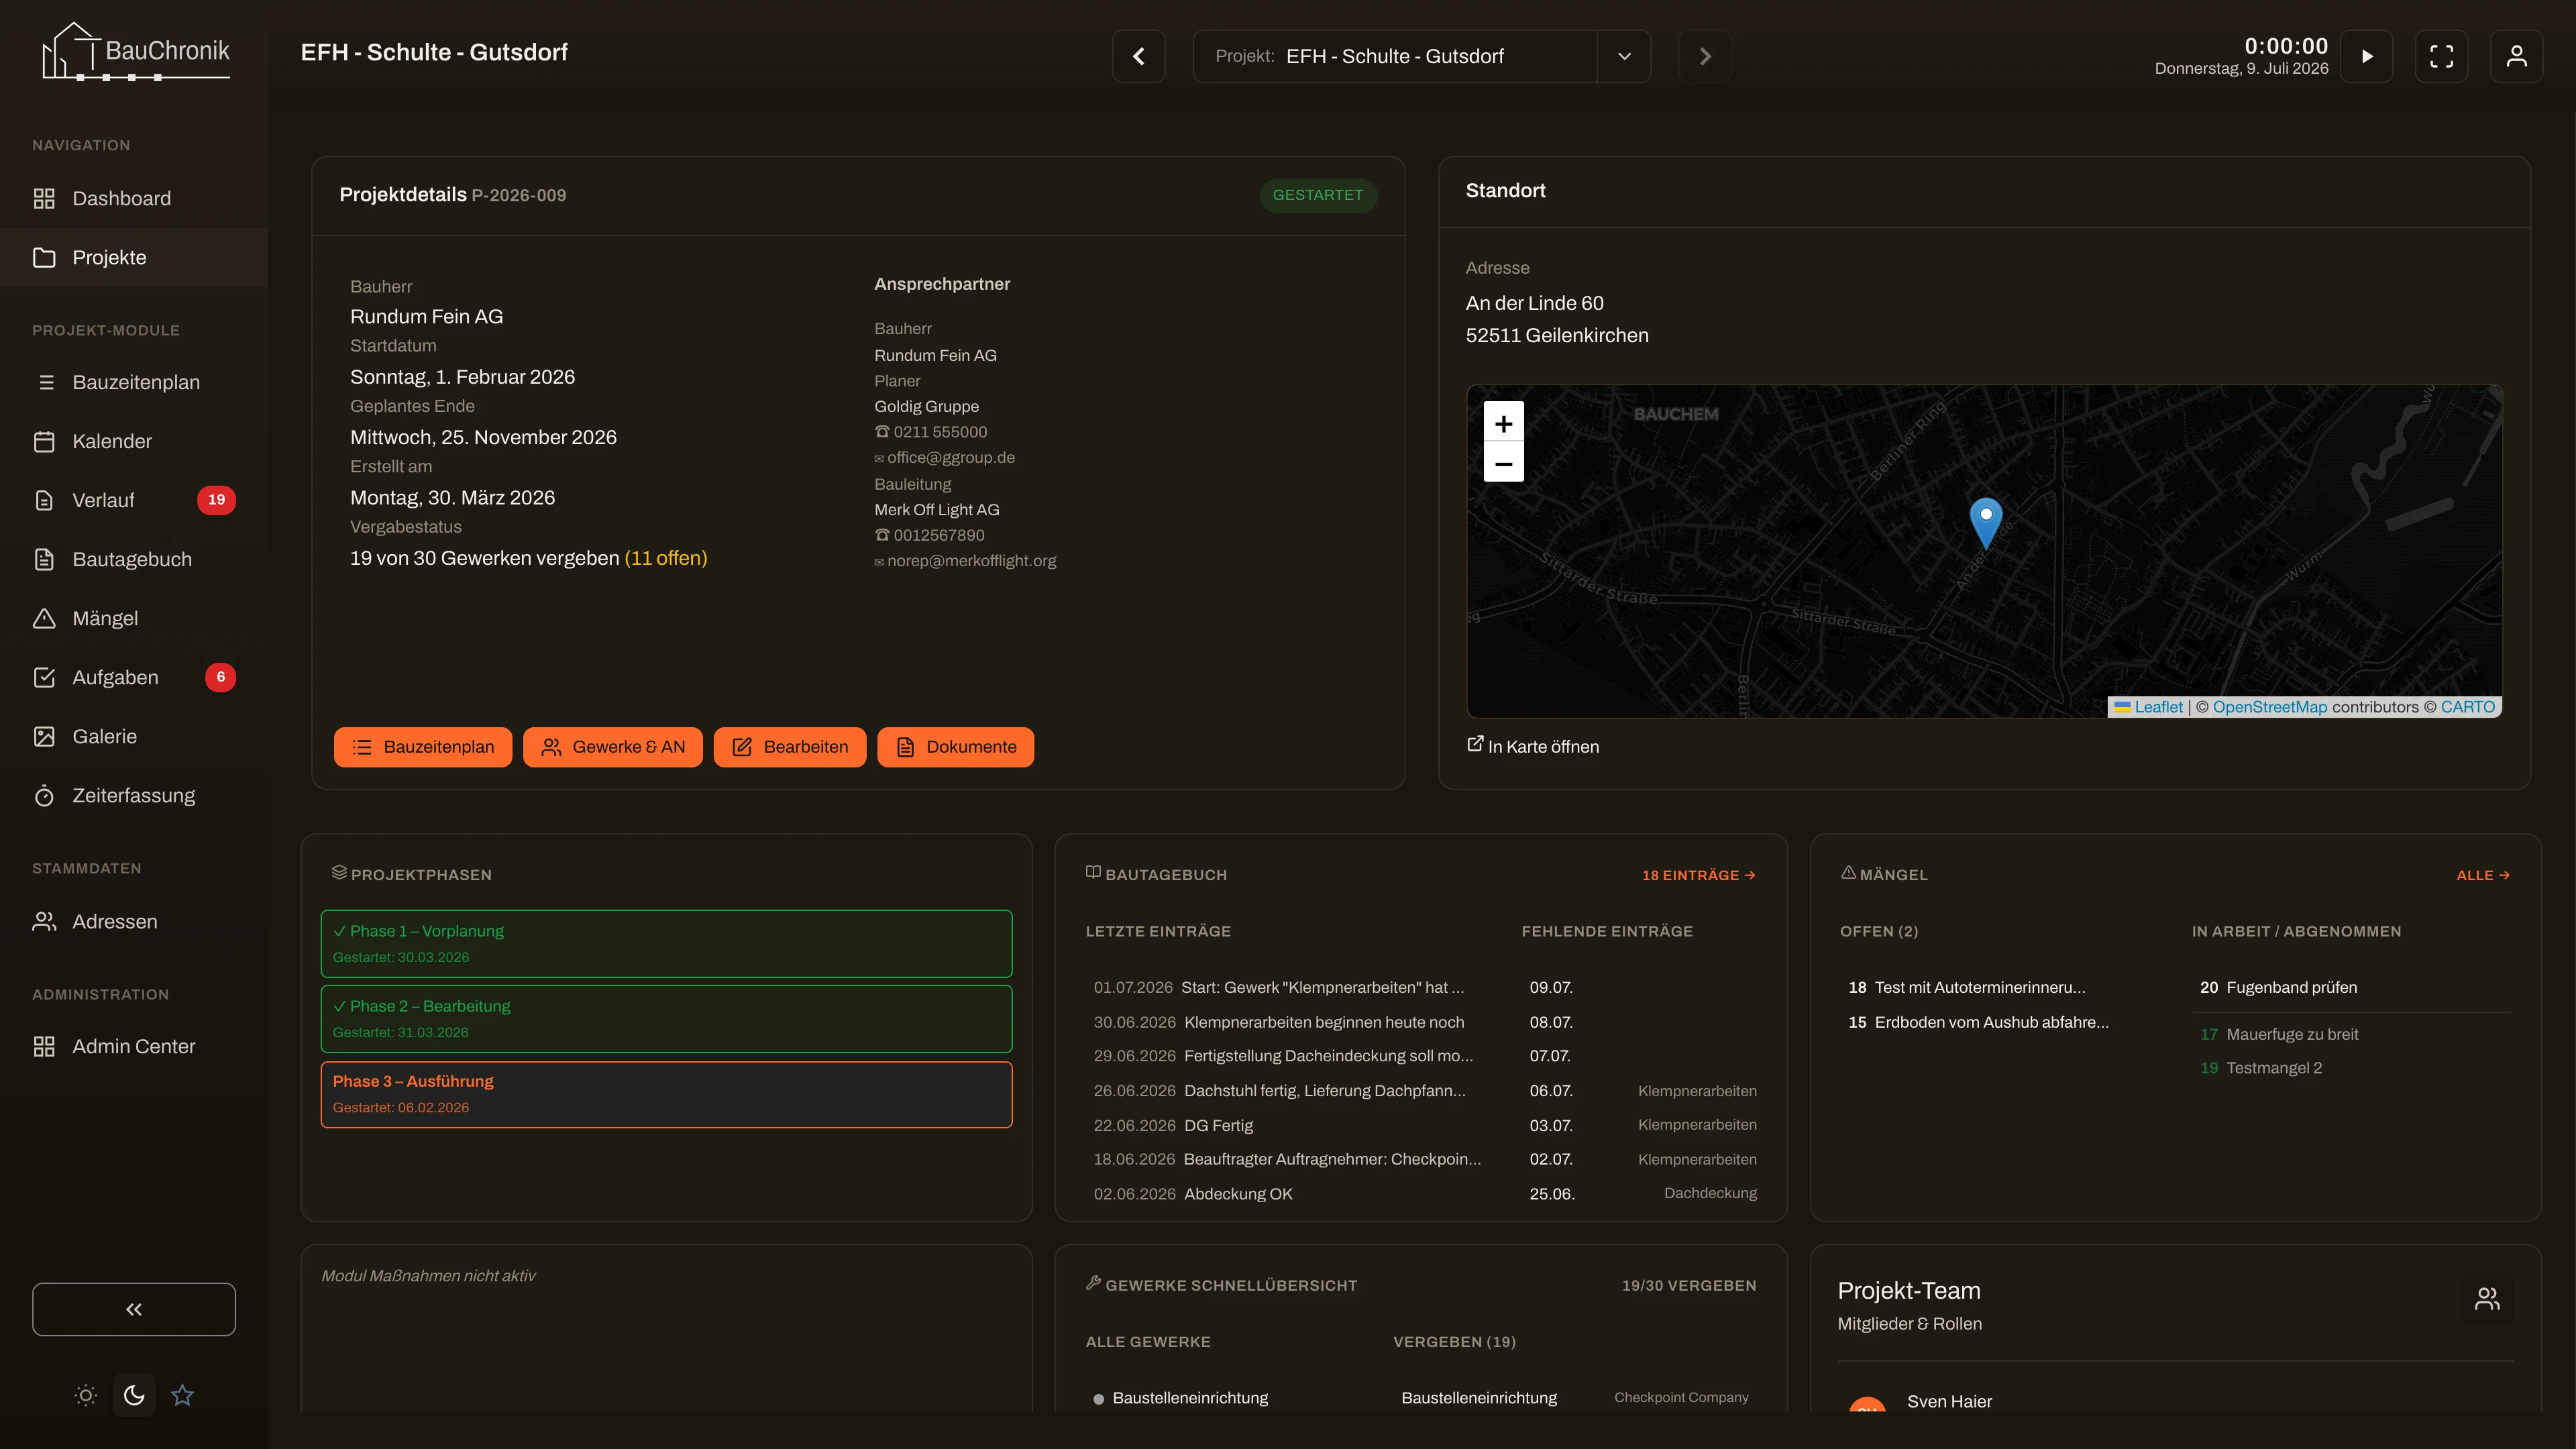This screenshot has height=1449, width=2576.
Task: Open defect 17 Mauerfuge zu breit
Action: 2279,1034
